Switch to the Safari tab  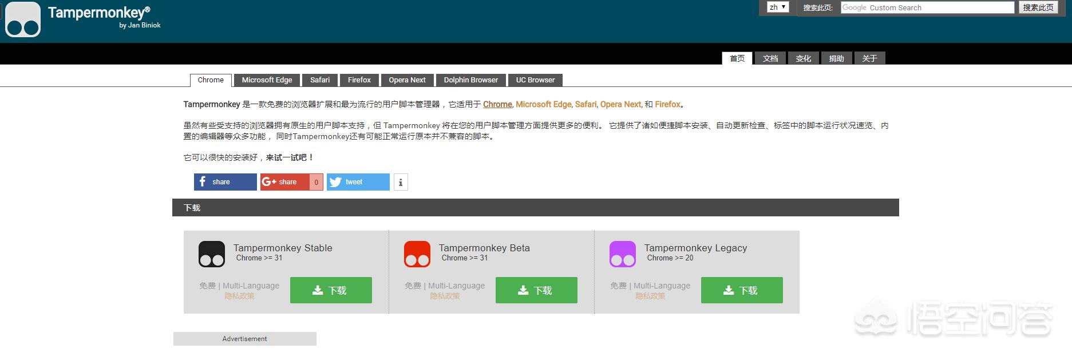(320, 80)
